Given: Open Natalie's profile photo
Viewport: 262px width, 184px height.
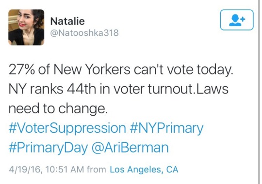Looking at the screenshot, I should click(26, 27).
